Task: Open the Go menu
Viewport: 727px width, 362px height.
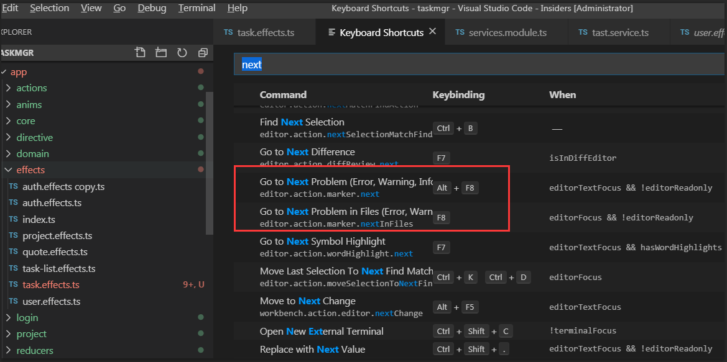Action: pos(119,8)
